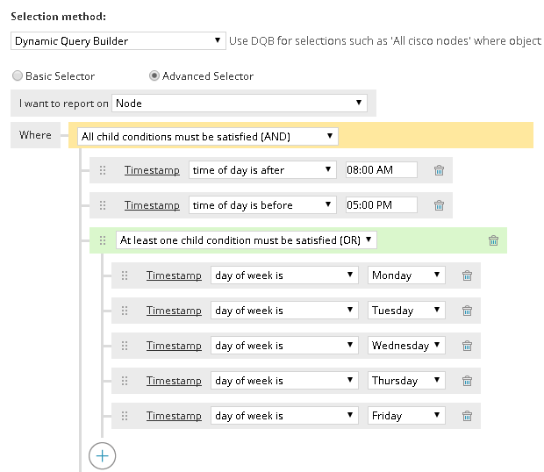Grab drag handle of Tuesday condition row

124,311
